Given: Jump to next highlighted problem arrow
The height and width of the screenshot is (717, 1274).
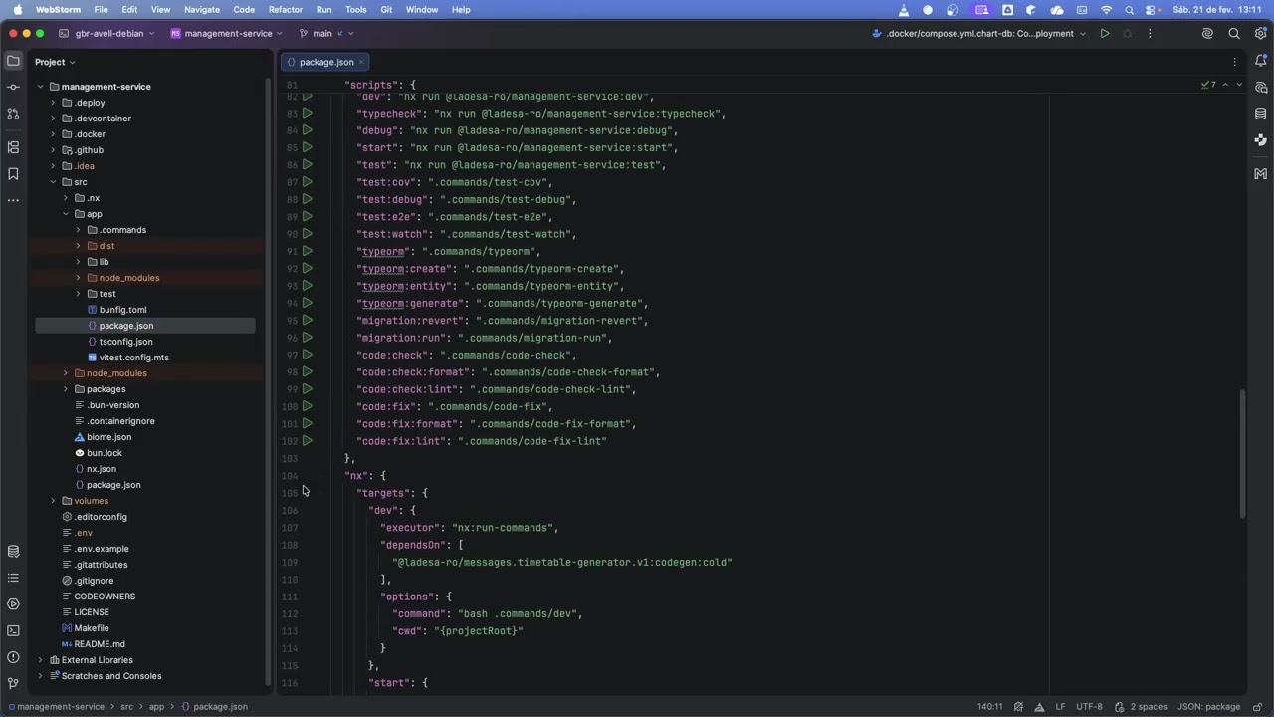Looking at the screenshot, I should (1239, 85).
